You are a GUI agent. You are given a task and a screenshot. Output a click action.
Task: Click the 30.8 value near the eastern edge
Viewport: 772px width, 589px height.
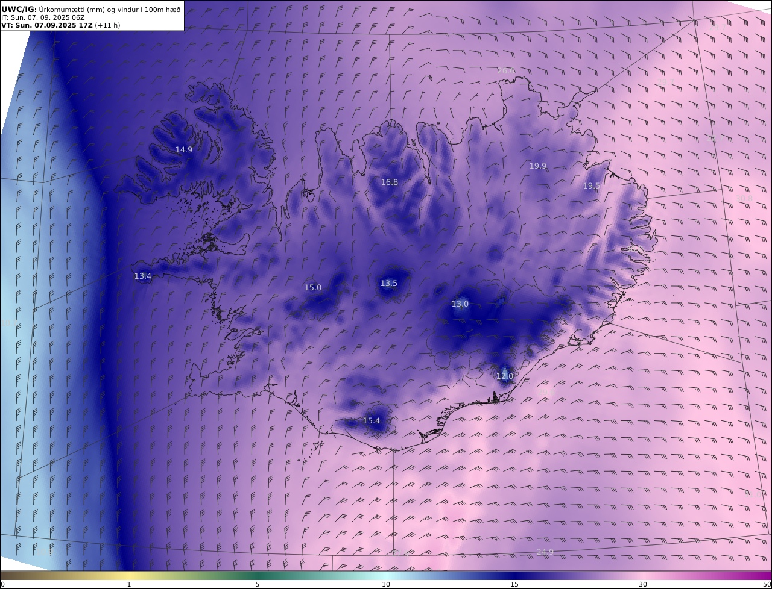click(745, 199)
